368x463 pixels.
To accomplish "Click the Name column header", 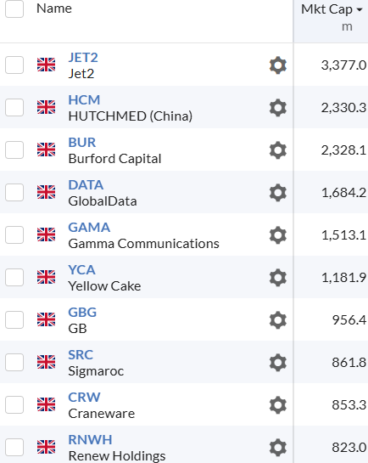I will pyautogui.click(x=54, y=8).
